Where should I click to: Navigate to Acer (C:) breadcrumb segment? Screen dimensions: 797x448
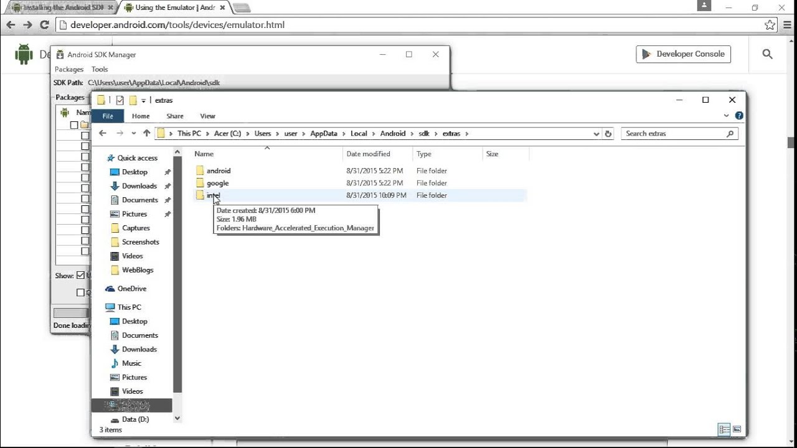(227, 133)
